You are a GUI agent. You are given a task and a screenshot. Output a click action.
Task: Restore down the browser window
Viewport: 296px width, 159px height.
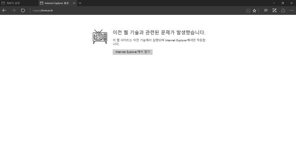pos(283,3)
